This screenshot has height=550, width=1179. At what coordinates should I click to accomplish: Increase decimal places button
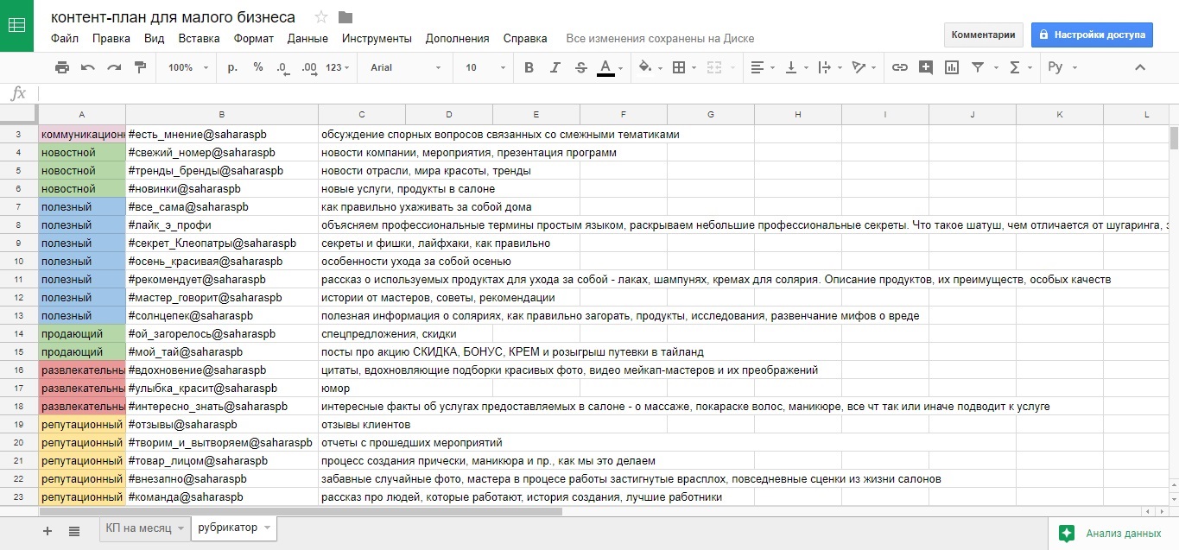tap(309, 67)
